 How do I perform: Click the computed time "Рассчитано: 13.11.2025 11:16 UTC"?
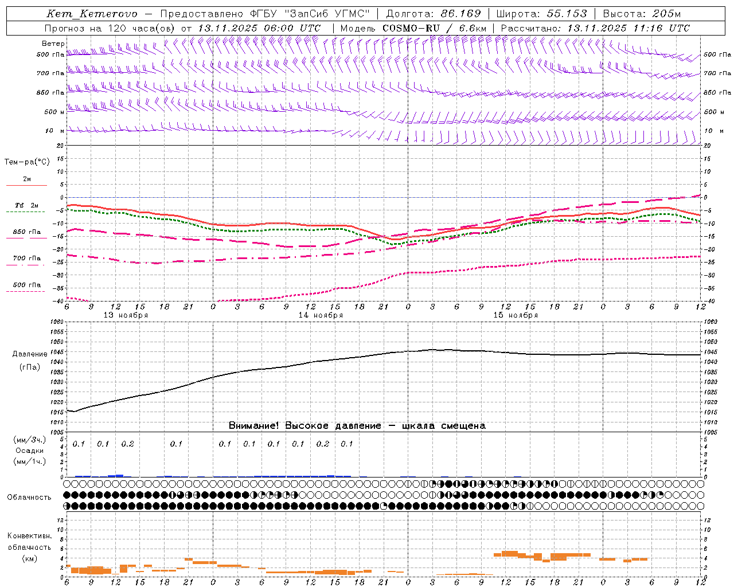point(595,28)
